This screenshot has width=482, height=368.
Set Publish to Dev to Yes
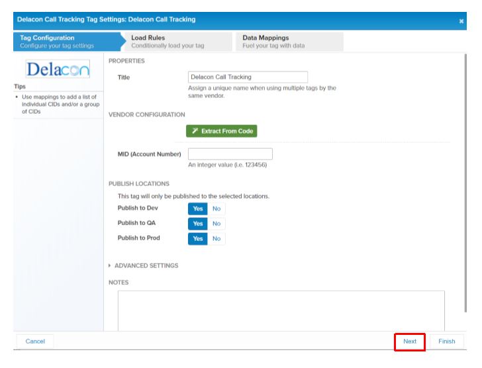198,209
